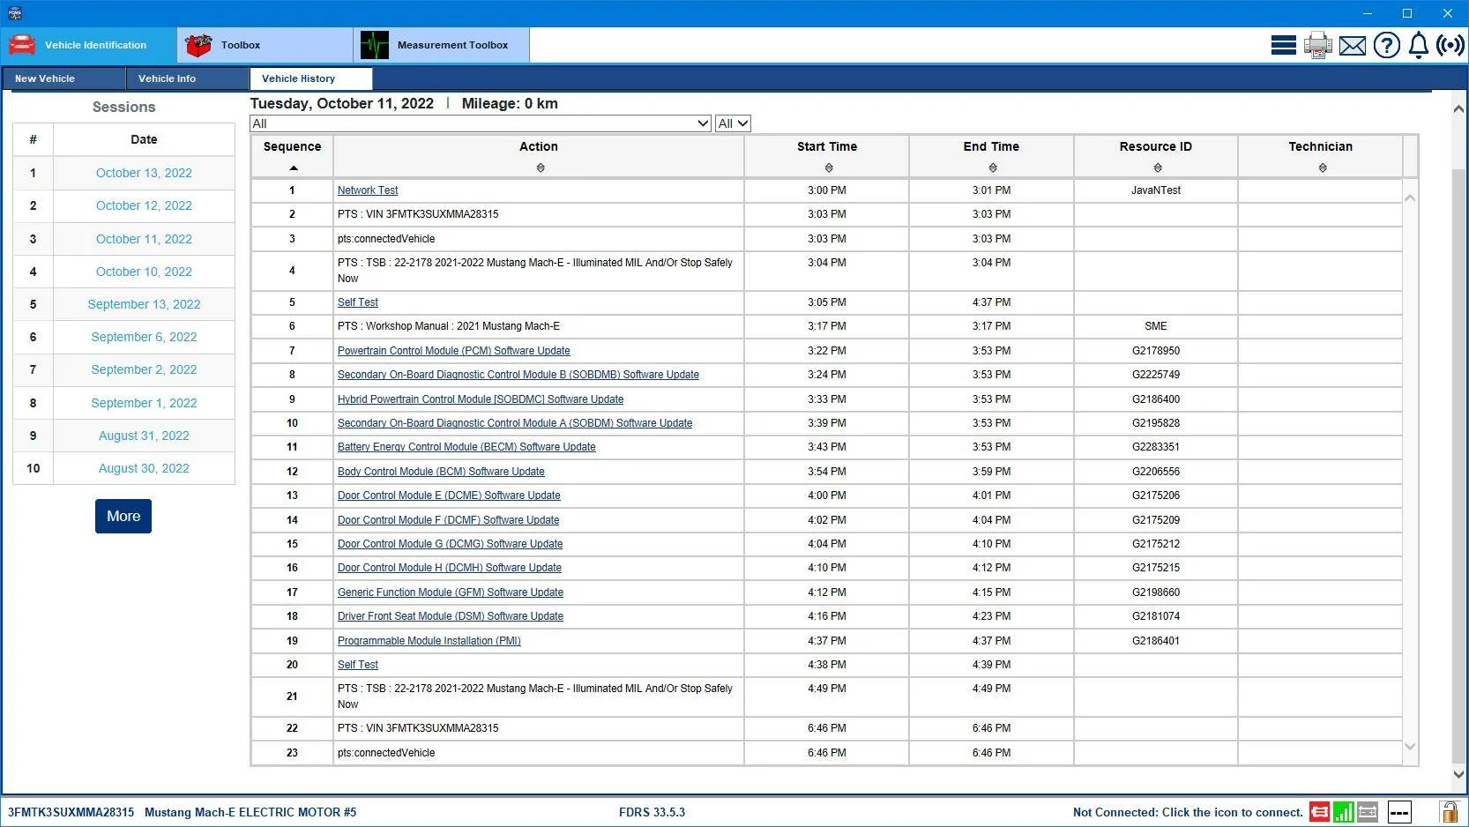
Task: Open the September 13, 2022 session
Action: (144, 304)
